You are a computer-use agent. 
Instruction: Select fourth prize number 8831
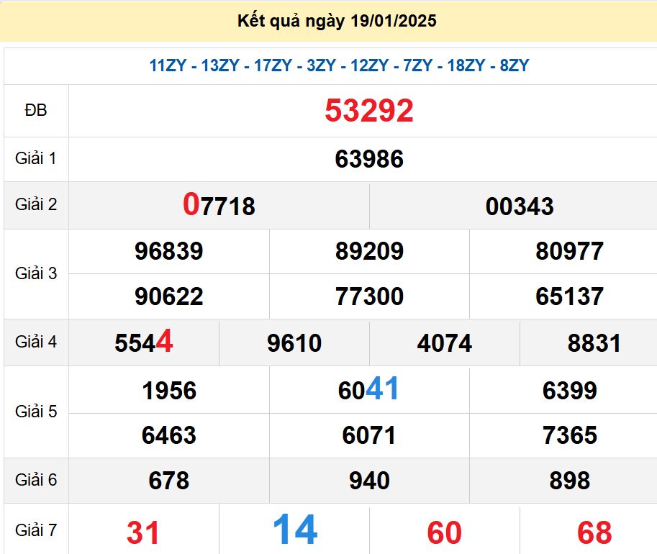(594, 343)
